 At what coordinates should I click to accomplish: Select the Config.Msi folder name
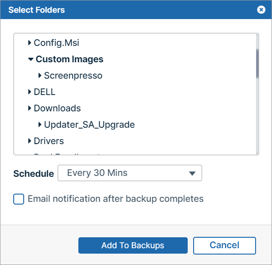coord(56,43)
